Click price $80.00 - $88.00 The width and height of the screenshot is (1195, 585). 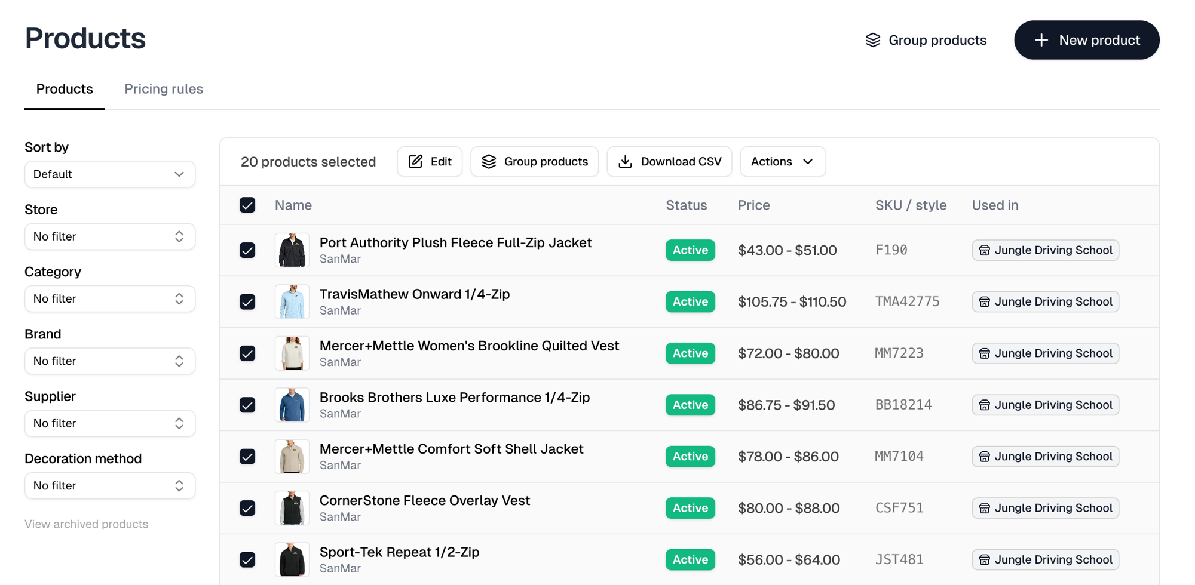click(789, 508)
